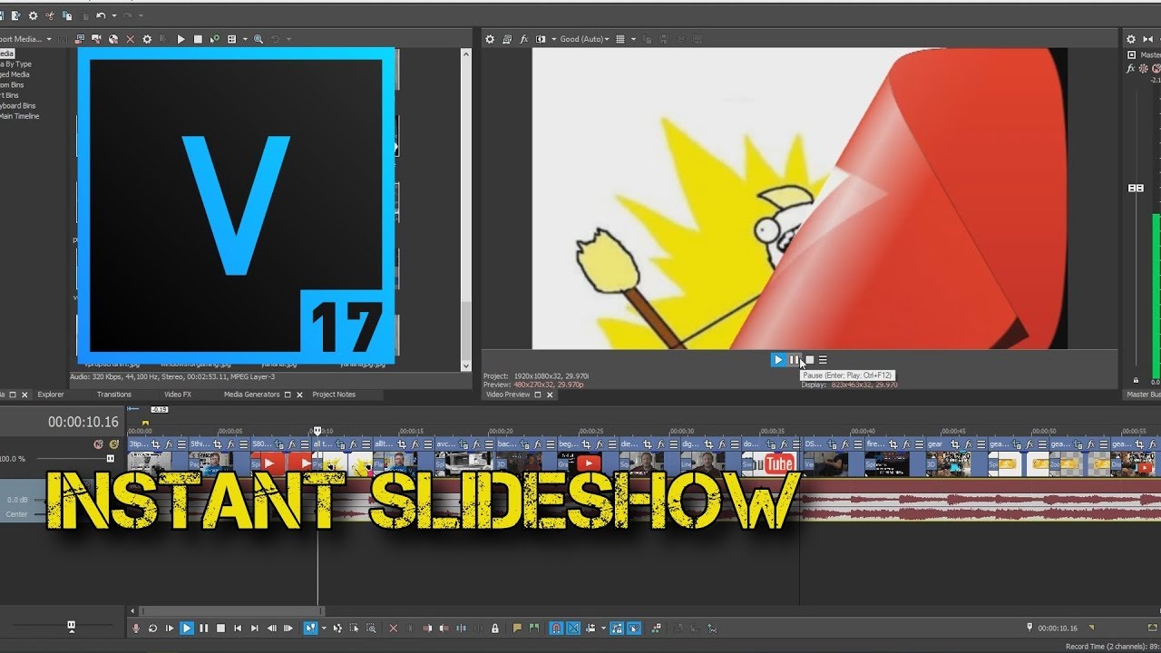Click the Split event icon
Viewport: 1161px width, 653px height.
461,628
